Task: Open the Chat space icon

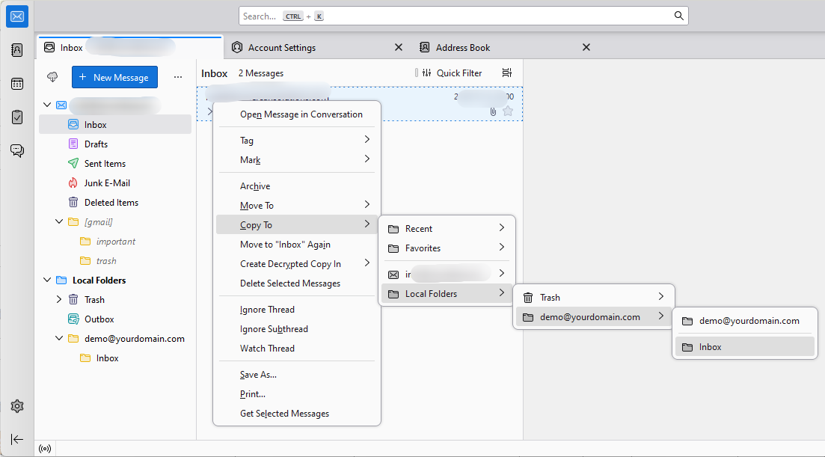Action: click(x=16, y=150)
